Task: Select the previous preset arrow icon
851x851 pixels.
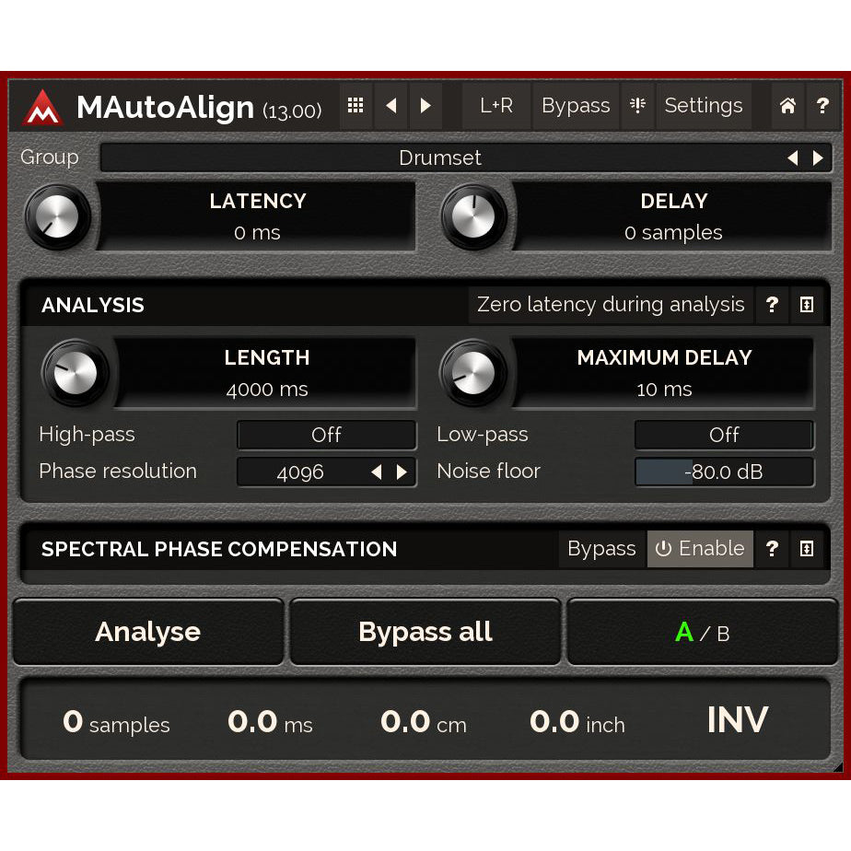Action: (391, 105)
